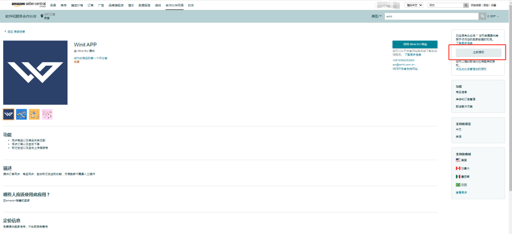
Task: Click the large Winit app logo image
Action: point(35,73)
